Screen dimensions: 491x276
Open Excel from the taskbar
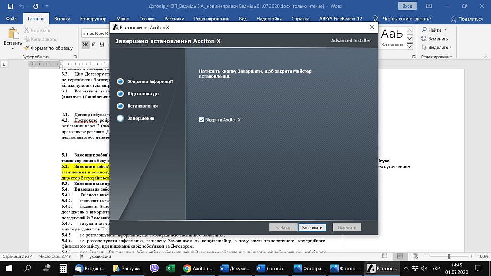[x=171, y=268]
